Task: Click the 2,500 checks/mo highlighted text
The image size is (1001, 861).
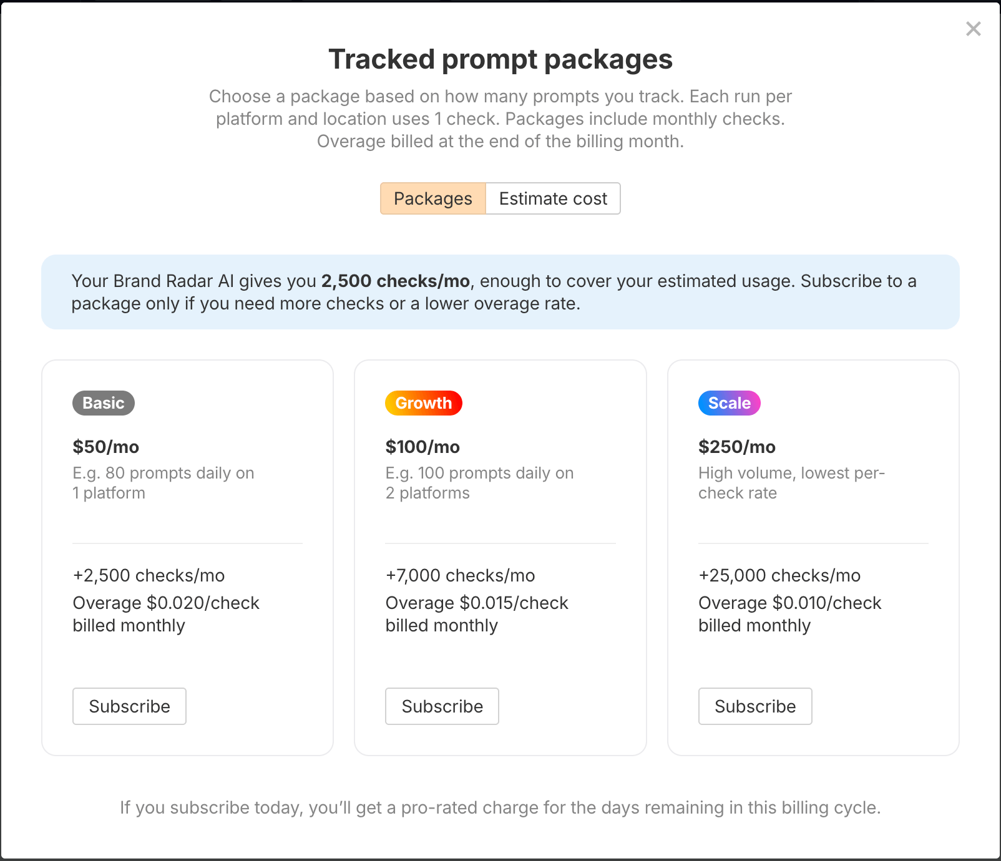Action: [395, 281]
